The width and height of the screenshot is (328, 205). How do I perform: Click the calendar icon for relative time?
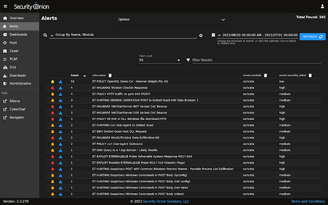point(213,35)
